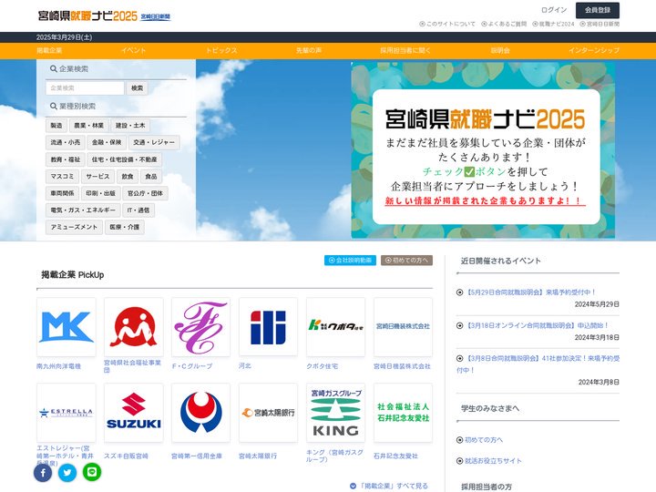Viewport: 656px width, 492px height.
Task: Click the 検索 button
Action: [138, 88]
